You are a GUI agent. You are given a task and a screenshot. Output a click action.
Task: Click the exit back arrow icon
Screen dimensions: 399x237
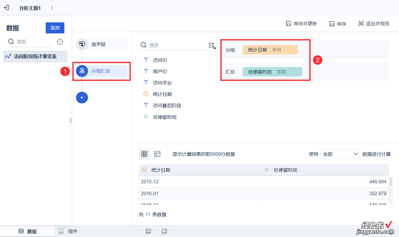click(x=6, y=8)
